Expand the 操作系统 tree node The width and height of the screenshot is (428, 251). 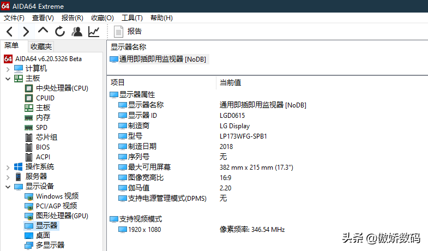click(8, 167)
